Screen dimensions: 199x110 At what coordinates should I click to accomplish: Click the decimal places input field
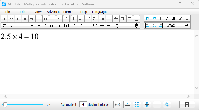pyautogui.click(x=83, y=104)
